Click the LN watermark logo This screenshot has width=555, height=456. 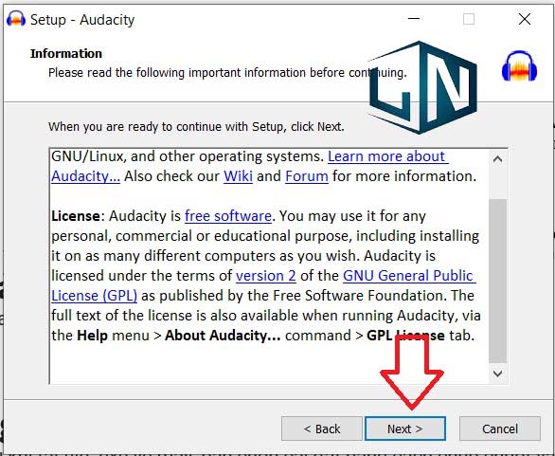tap(422, 87)
